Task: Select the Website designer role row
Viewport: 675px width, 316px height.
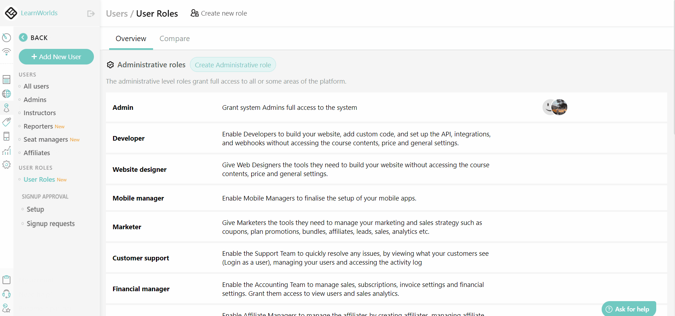Action: click(386, 169)
